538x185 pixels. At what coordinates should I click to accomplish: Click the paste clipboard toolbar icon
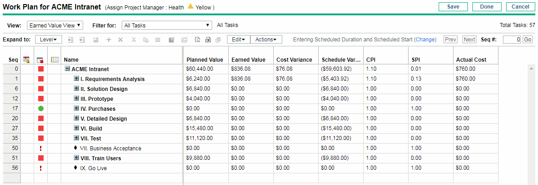(157, 40)
